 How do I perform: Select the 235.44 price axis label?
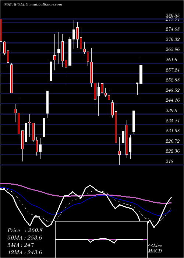click(x=173, y=121)
